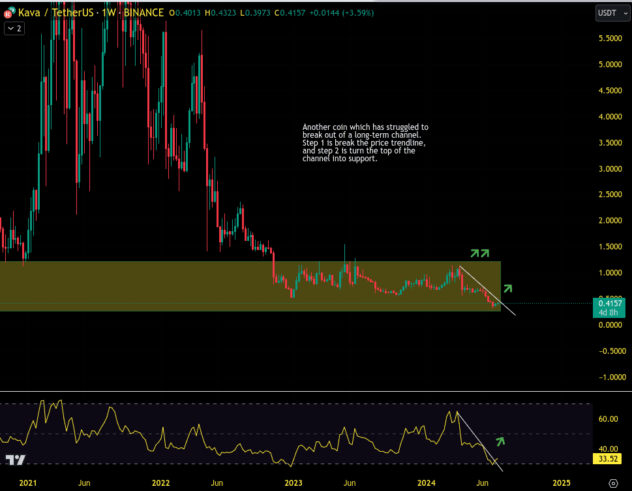Click the 2021 time axis label
The width and height of the screenshot is (632, 491).
[28, 483]
